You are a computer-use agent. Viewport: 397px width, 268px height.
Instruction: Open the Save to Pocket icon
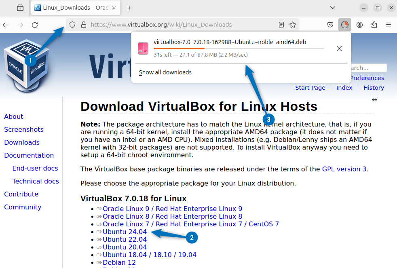(x=330, y=25)
